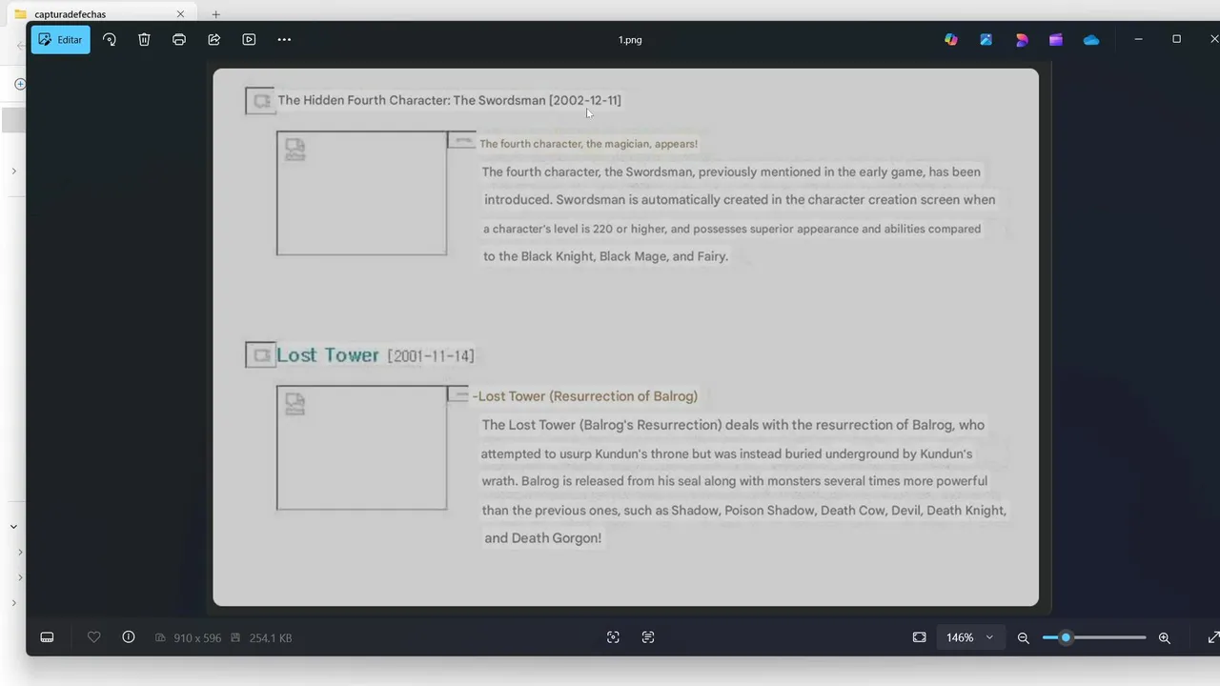Click the displayed image in viewer

pyautogui.click(x=625, y=336)
